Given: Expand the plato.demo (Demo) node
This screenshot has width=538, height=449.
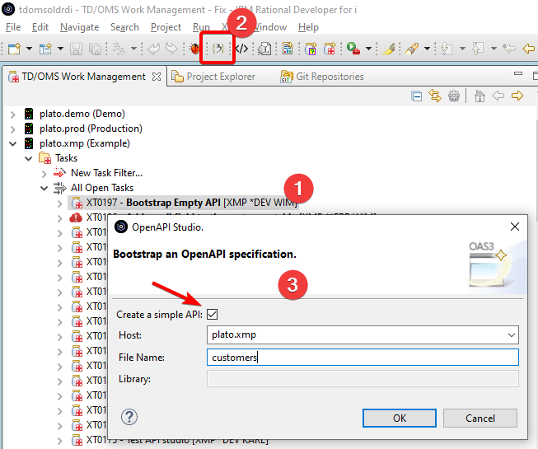Looking at the screenshot, I should (x=12, y=115).
